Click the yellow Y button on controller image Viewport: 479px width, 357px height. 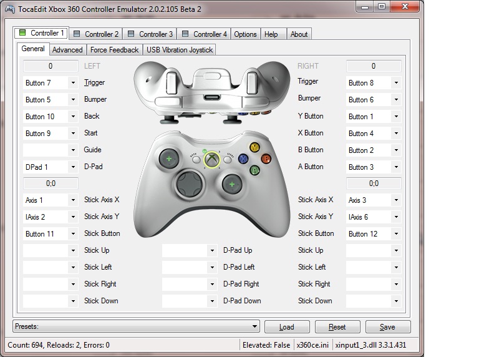pyautogui.click(x=254, y=147)
